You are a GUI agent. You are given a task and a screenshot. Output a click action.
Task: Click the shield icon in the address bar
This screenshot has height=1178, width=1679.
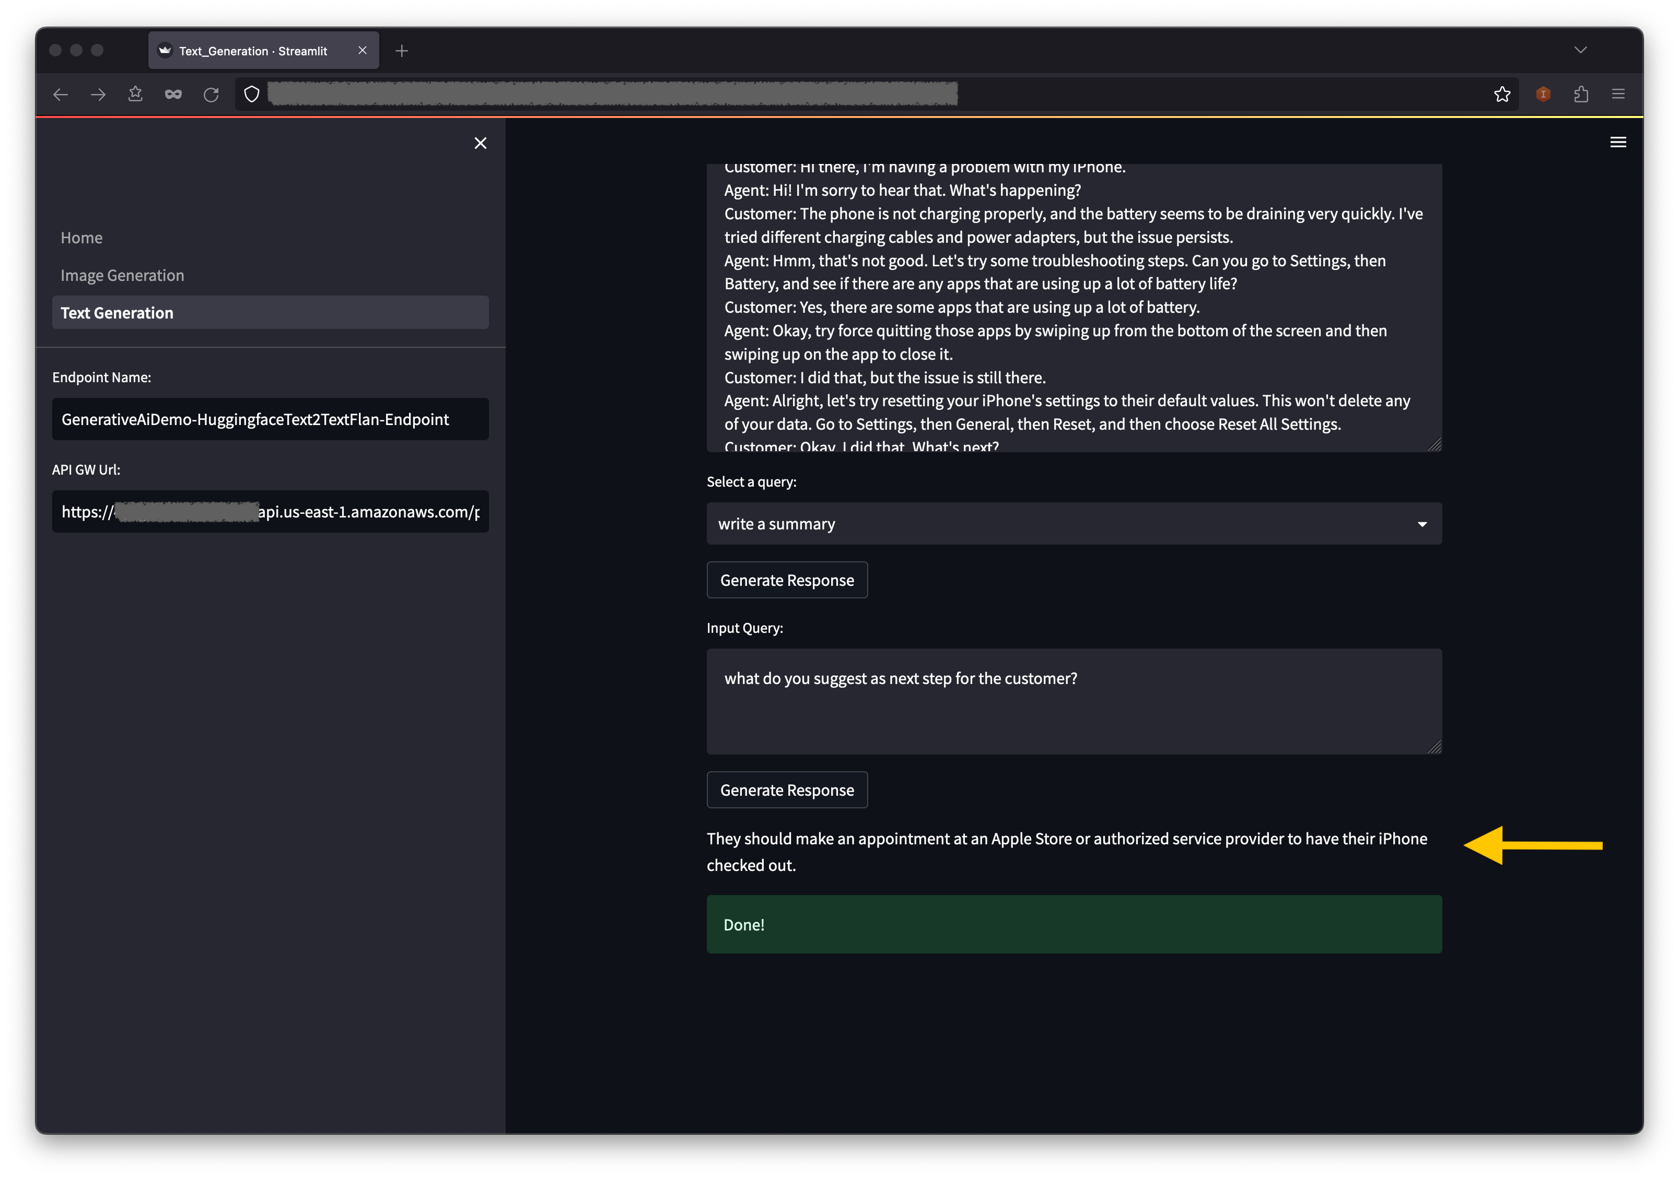pos(252,95)
